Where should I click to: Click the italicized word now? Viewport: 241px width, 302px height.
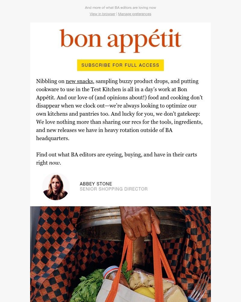55,163
